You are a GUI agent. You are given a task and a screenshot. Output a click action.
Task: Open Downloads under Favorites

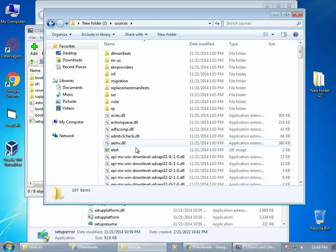72,60
